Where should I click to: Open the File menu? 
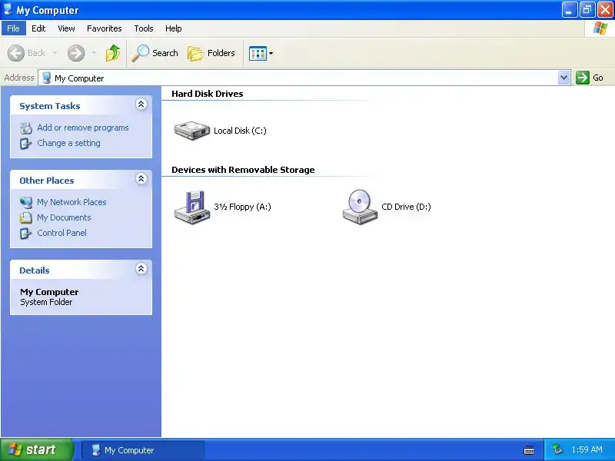[13, 28]
